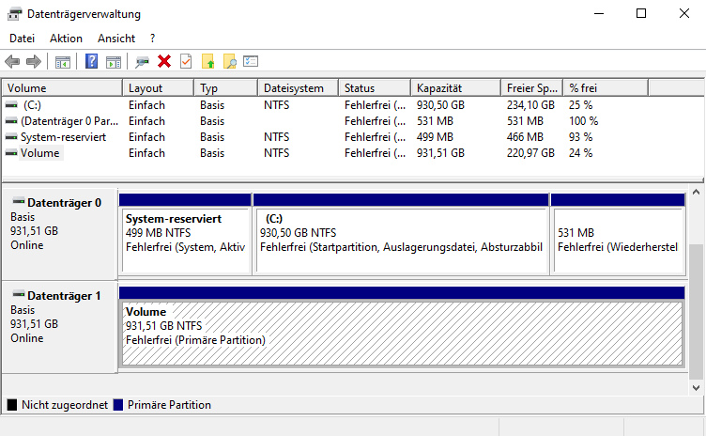Close the Datenträgerverwaltung window
The height and width of the screenshot is (436, 706).
684,13
